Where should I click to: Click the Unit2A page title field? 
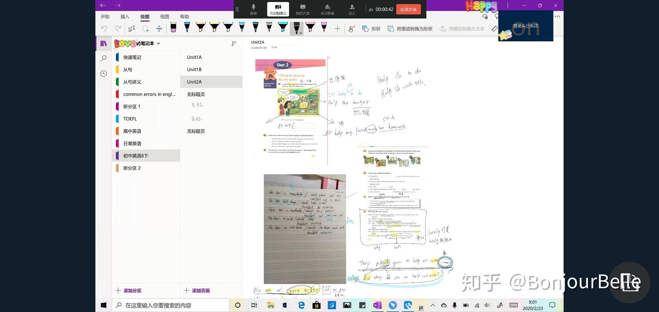coord(258,42)
